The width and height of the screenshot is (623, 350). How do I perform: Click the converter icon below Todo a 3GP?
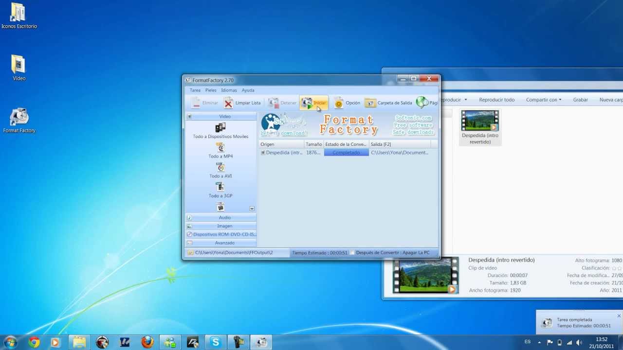220,207
